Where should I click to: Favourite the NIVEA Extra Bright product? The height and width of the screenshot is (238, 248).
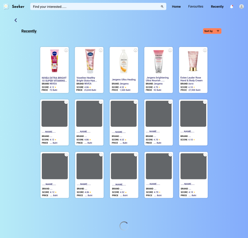(66, 50)
